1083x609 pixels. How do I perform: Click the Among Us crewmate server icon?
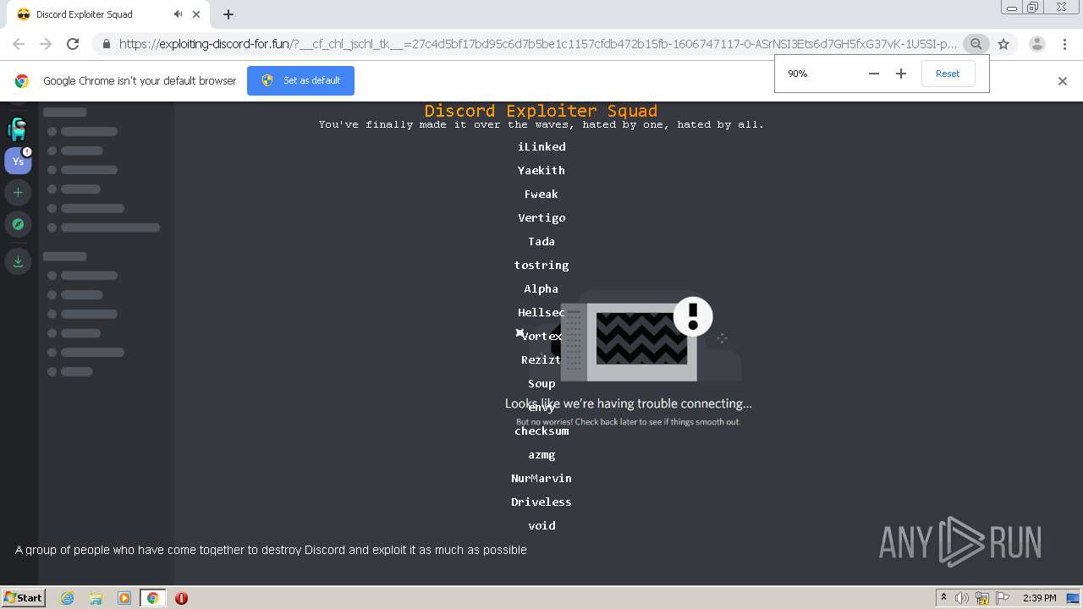[18, 129]
